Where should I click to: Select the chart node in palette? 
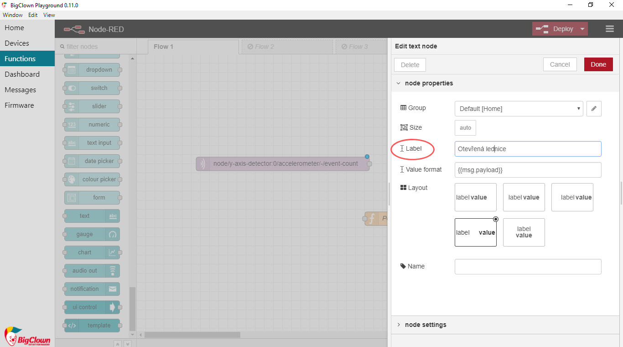pyautogui.click(x=92, y=252)
